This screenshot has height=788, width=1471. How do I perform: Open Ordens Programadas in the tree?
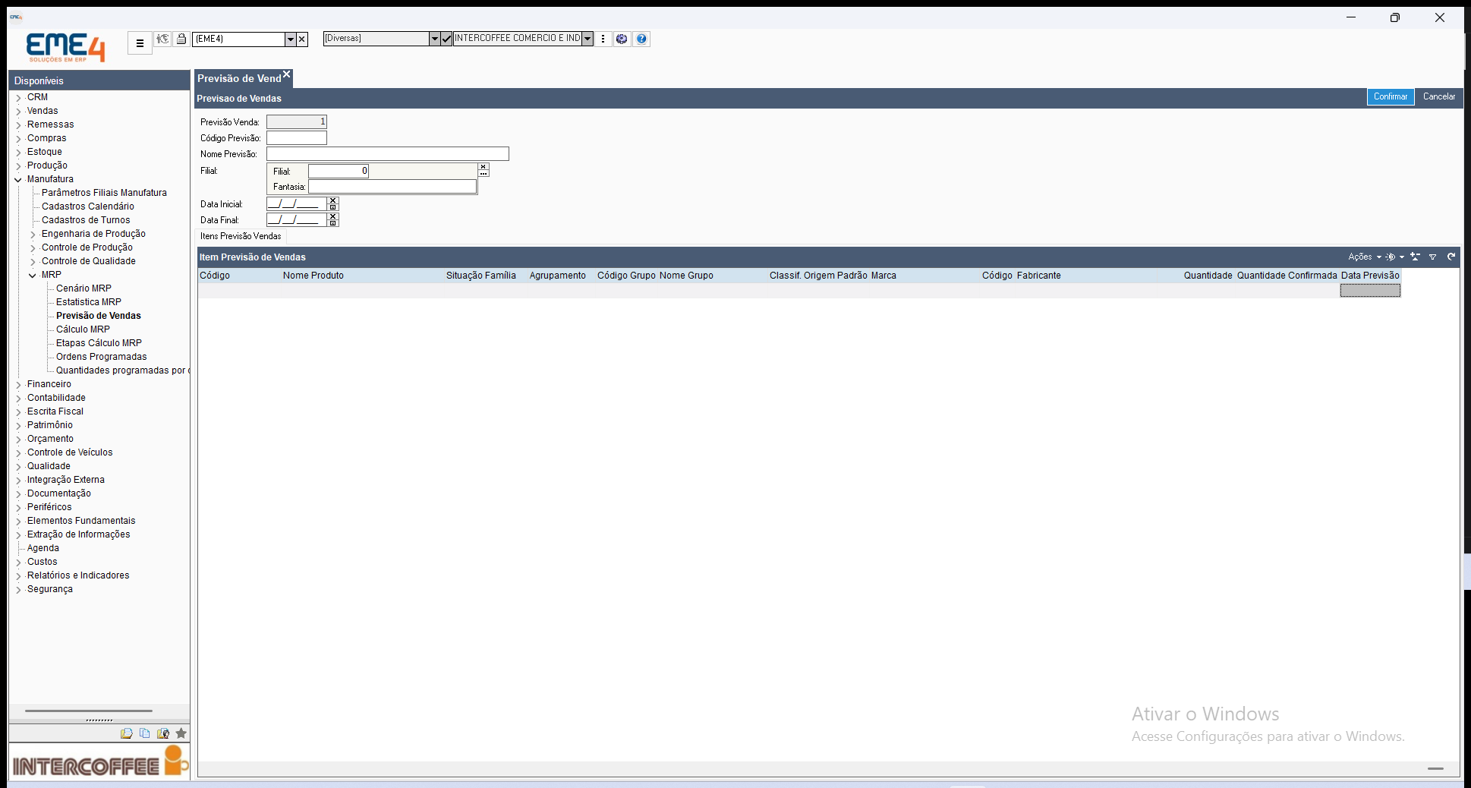(102, 357)
